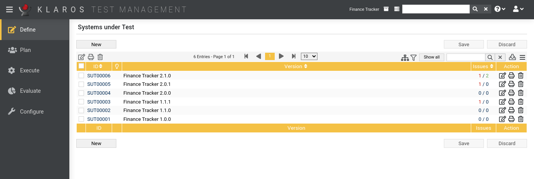The height and width of the screenshot is (179, 534).
Task: Edit Finance Tracker 2.1.0 row
Action: point(502,75)
